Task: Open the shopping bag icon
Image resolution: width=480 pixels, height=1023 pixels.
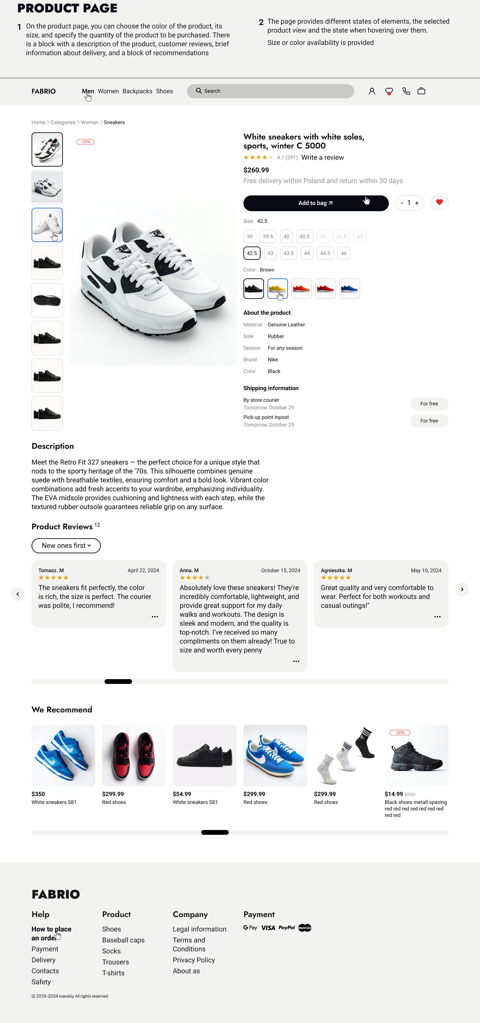Action: pyautogui.click(x=421, y=91)
